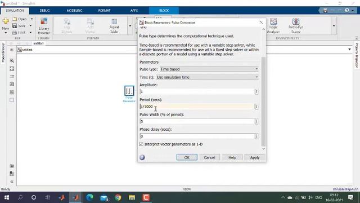This screenshot has width=360, height=203.
Task: Open the Time (t) dropdown
Action: (x=208, y=77)
